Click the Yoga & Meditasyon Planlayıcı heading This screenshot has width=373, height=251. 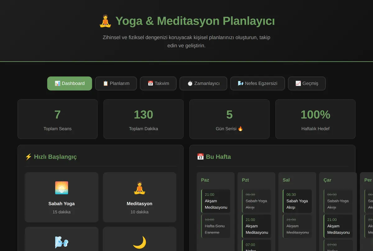(186, 21)
